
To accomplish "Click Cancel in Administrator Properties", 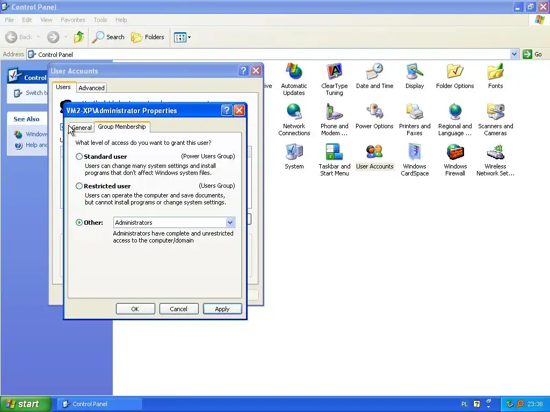I will 179,309.
